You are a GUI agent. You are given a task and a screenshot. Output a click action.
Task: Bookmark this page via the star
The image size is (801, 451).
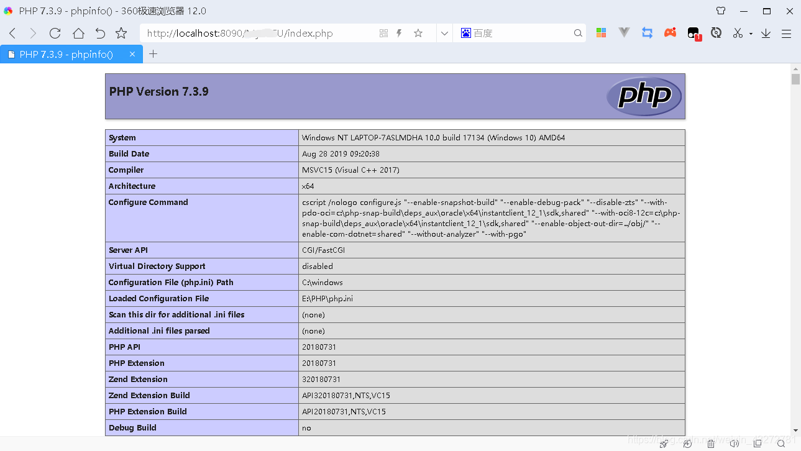click(x=418, y=32)
